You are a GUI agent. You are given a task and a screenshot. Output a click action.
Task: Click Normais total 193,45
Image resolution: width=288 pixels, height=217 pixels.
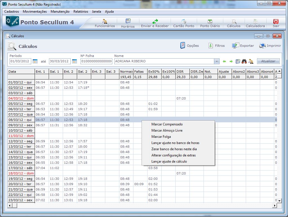click(126, 77)
